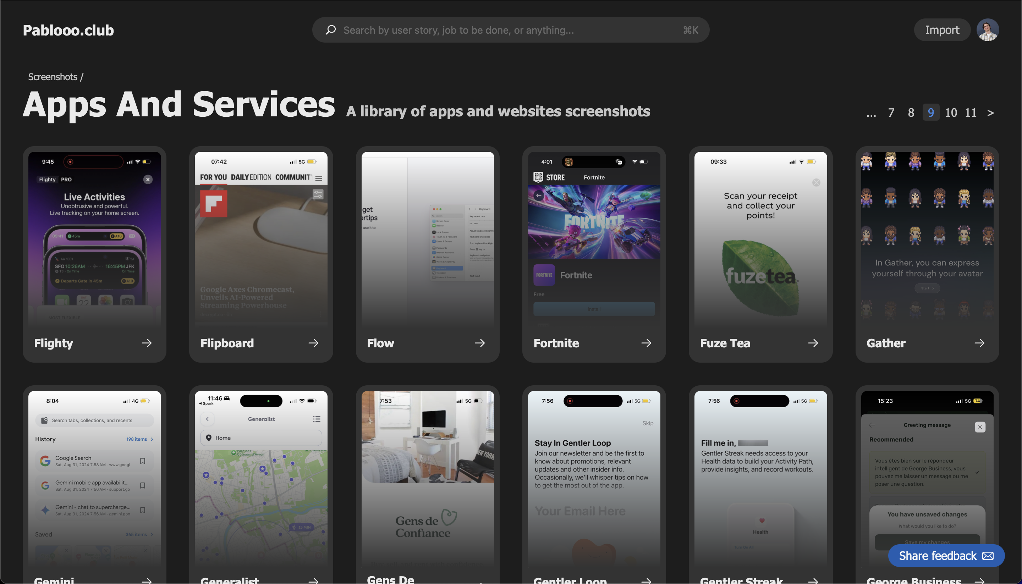Screen dimensions: 1022x584
Task: Open the Flighty screenshot thumbnail
Action: tap(94, 239)
